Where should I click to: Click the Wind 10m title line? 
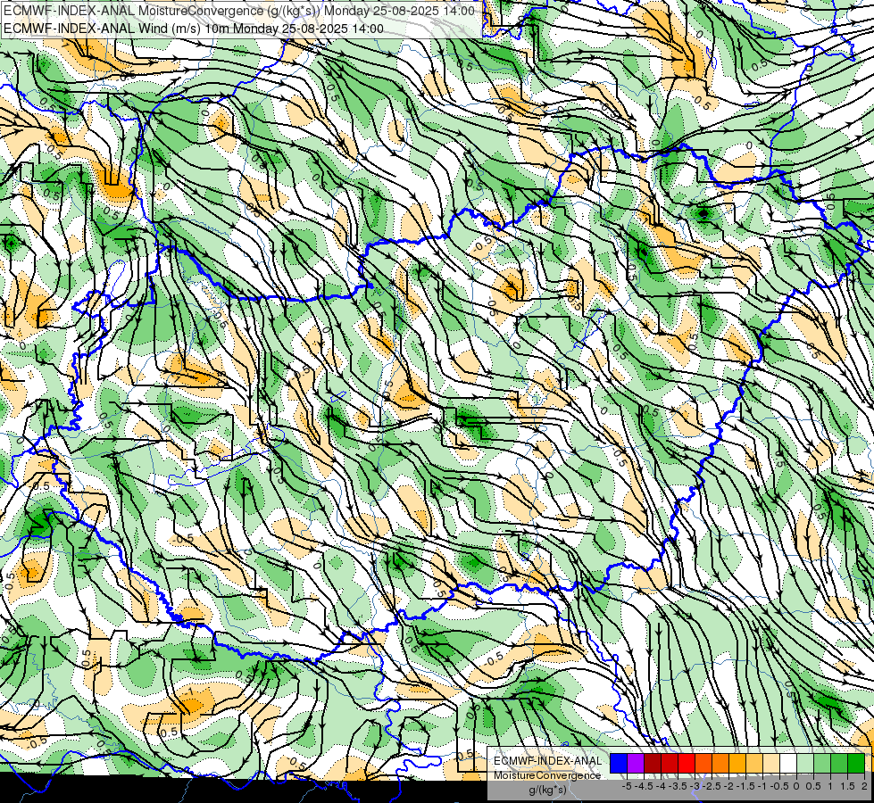(x=194, y=29)
